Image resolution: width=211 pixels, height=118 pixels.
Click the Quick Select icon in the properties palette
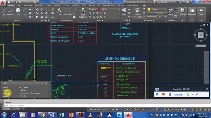[46, 83]
